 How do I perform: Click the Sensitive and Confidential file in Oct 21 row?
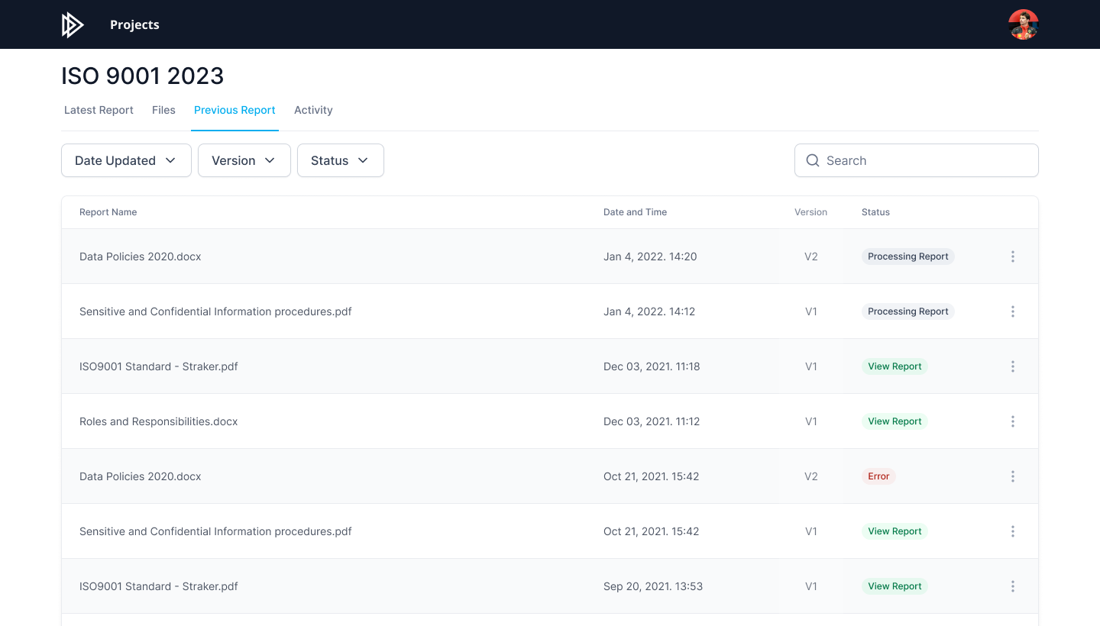coord(215,531)
